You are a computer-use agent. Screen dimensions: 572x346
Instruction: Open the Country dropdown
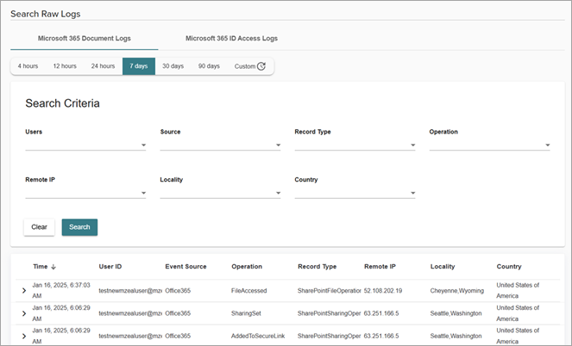click(x=355, y=193)
